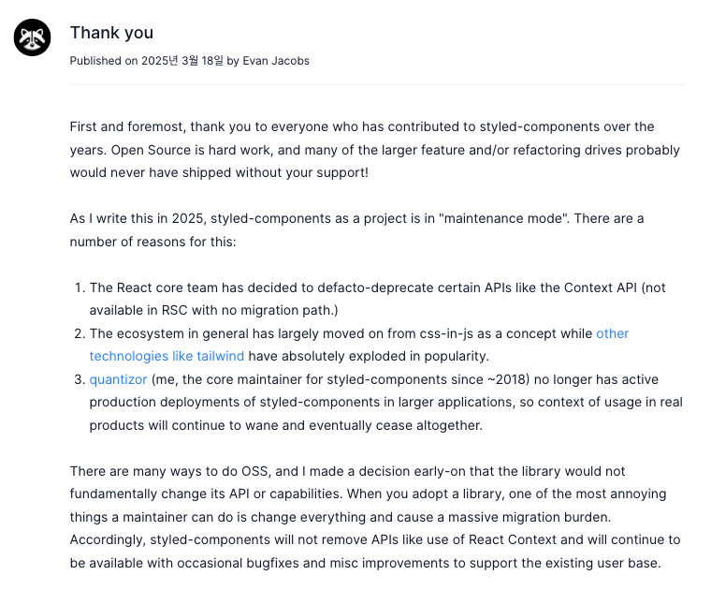Image resolution: width=711 pixels, height=590 pixels.
Task: Click the quoted "maintenance mode" text
Action: pyautogui.click(x=503, y=219)
